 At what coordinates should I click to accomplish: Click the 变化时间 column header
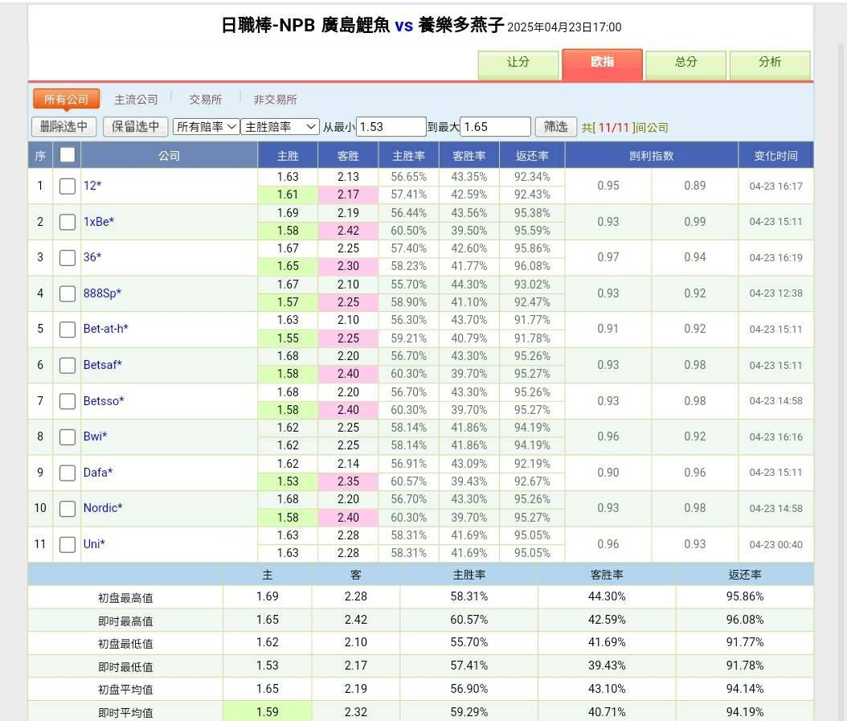pyautogui.click(x=775, y=156)
